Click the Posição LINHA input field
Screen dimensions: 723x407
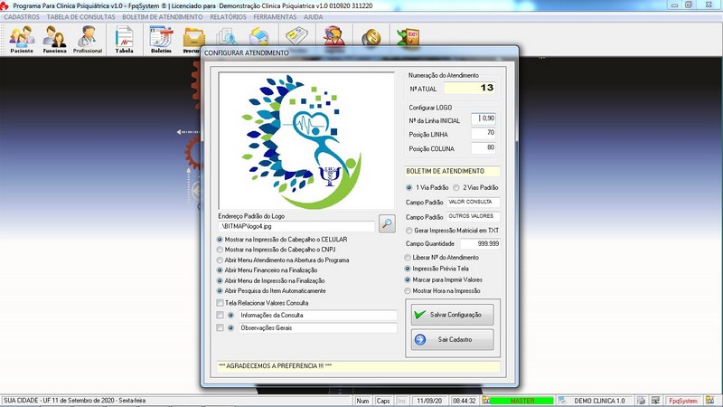(480, 133)
